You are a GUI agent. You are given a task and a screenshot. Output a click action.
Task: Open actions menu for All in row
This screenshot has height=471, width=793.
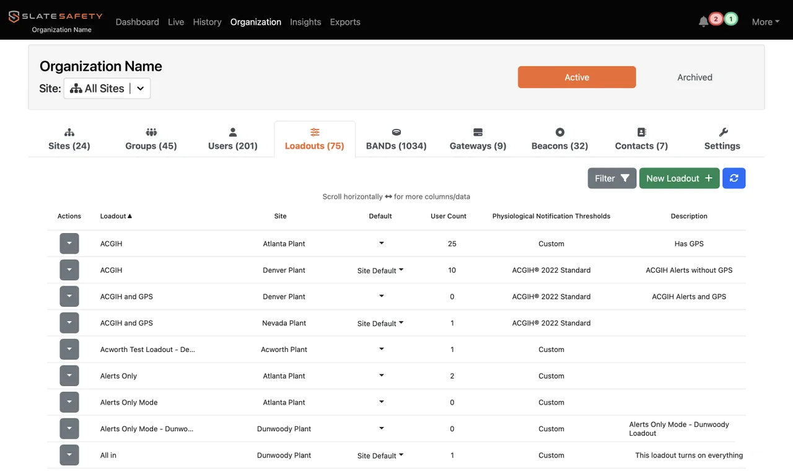point(69,455)
